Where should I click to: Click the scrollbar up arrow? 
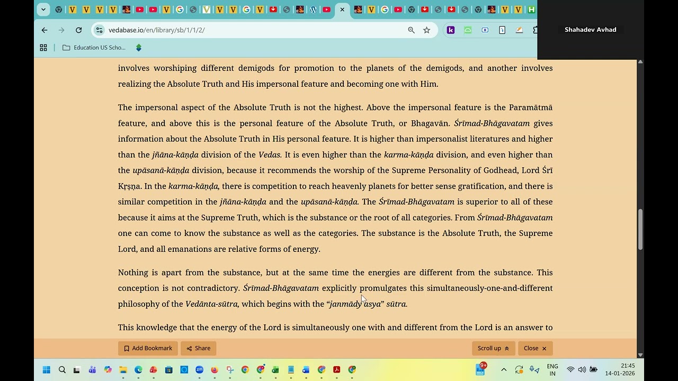[x=640, y=62]
